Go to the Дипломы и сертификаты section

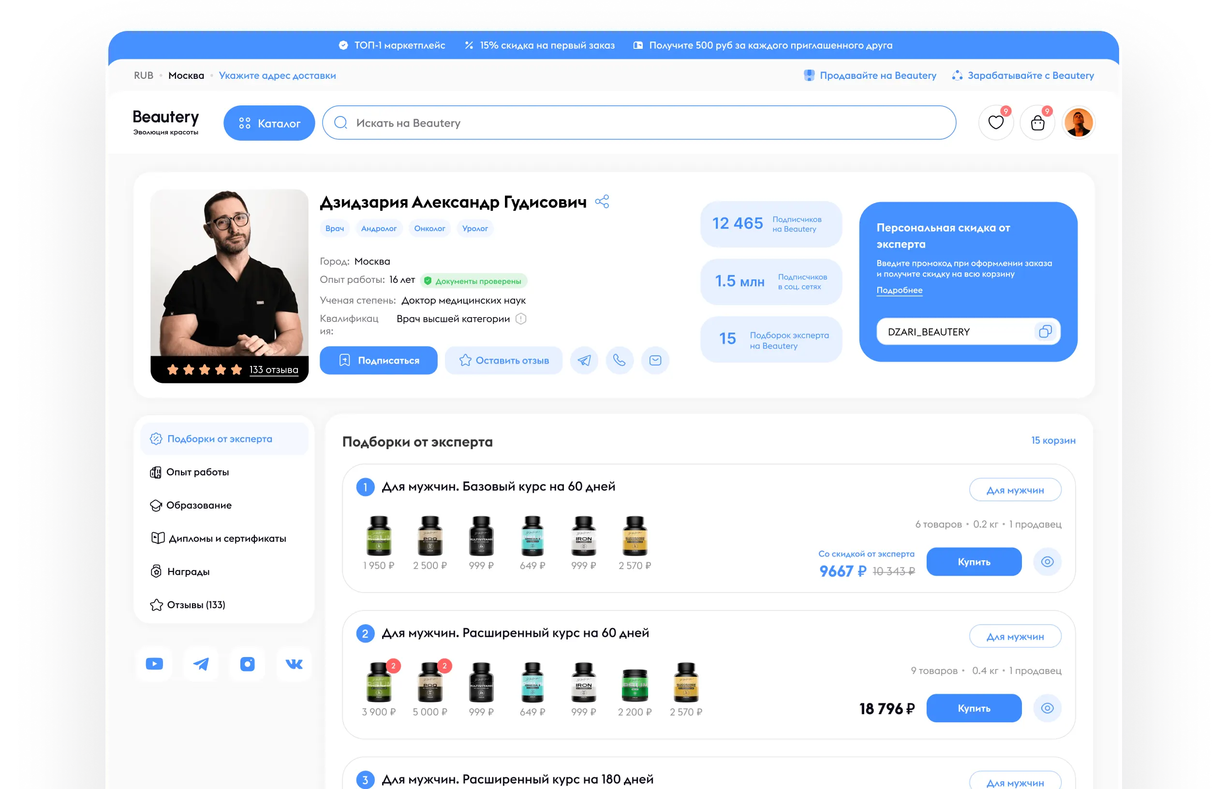tap(227, 539)
